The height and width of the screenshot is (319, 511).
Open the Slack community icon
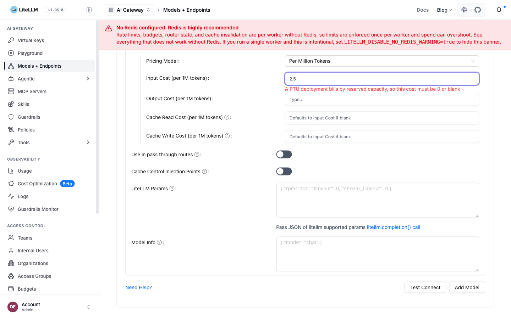coord(464,10)
